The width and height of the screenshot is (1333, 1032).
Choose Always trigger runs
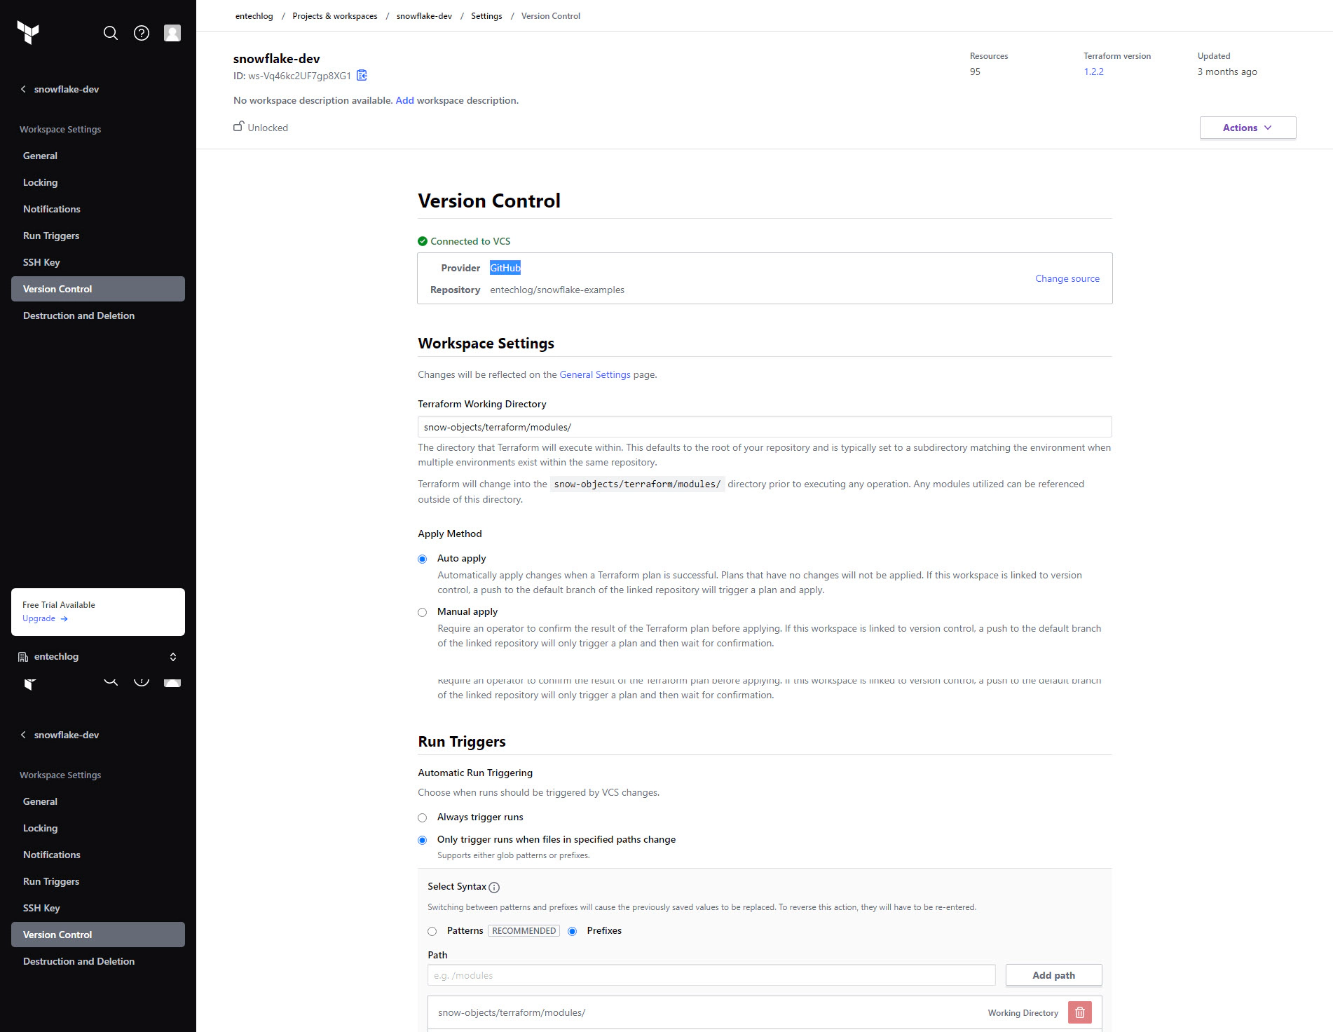click(x=422, y=817)
